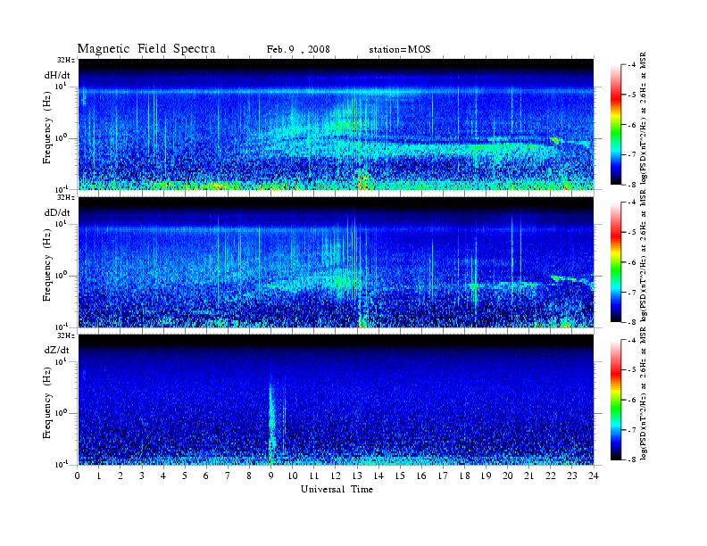Click the color scale bar beside dH/dt panel
Screen dimensions: 707x546
pyautogui.click(x=615, y=125)
